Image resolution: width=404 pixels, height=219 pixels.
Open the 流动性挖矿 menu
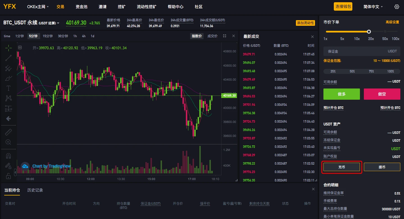click(147, 7)
